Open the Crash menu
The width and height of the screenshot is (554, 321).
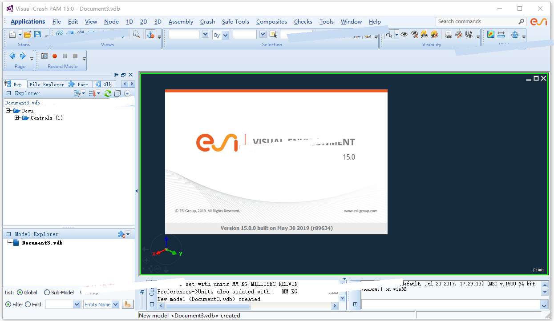click(x=207, y=21)
